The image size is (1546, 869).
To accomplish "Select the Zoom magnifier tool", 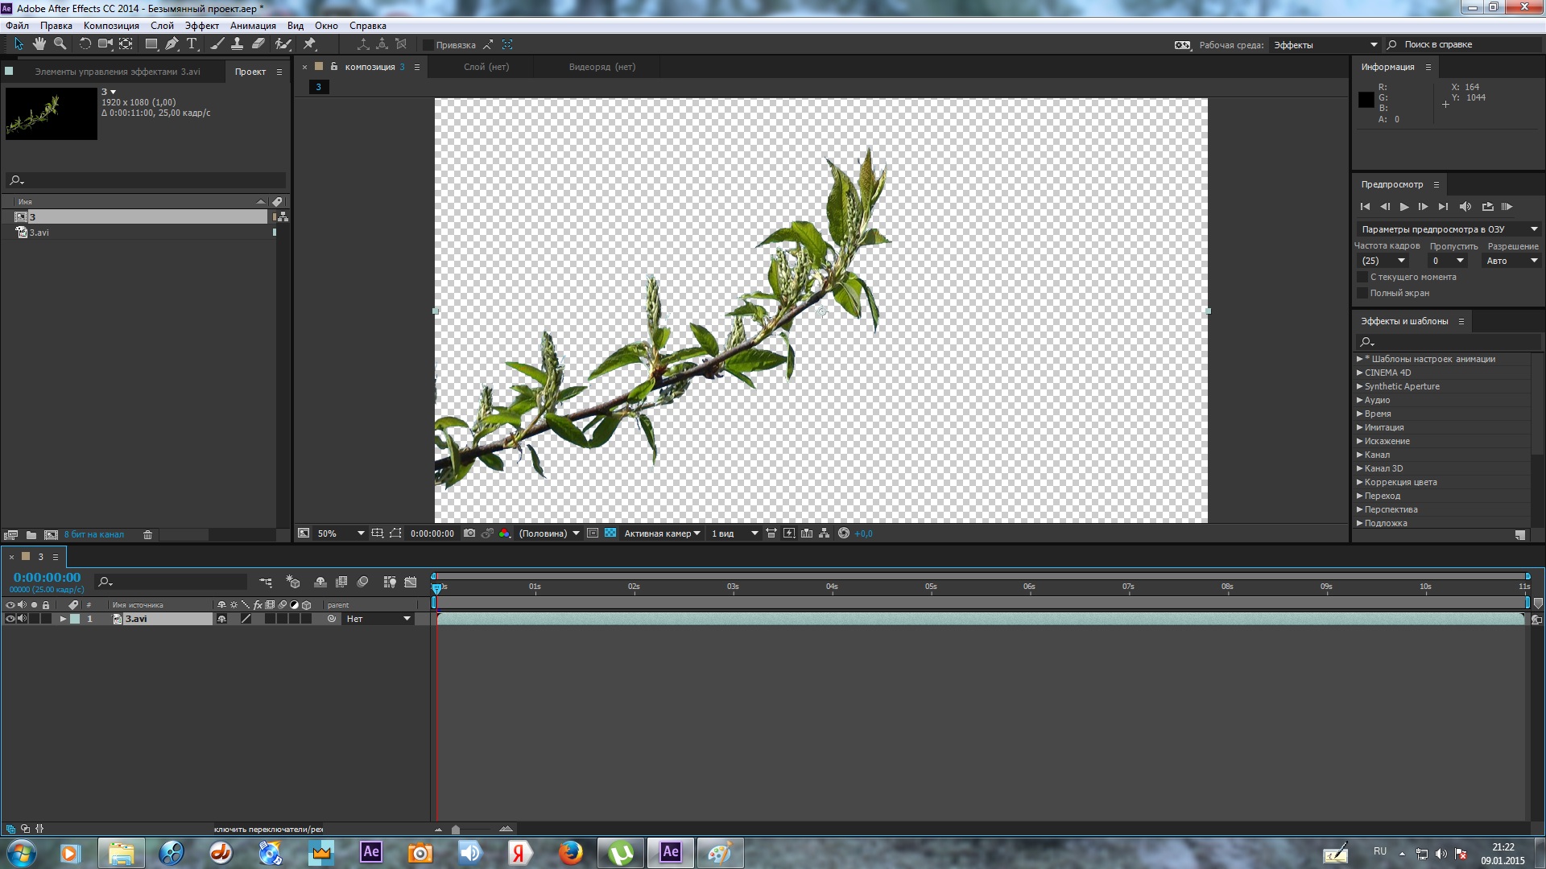I will coord(60,44).
